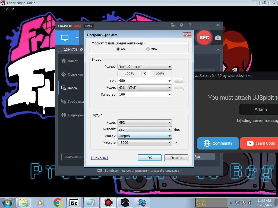Viewport: 278px width, 208px height.
Task: Open 7-Zip from the taskbar
Action: [x=74, y=203]
